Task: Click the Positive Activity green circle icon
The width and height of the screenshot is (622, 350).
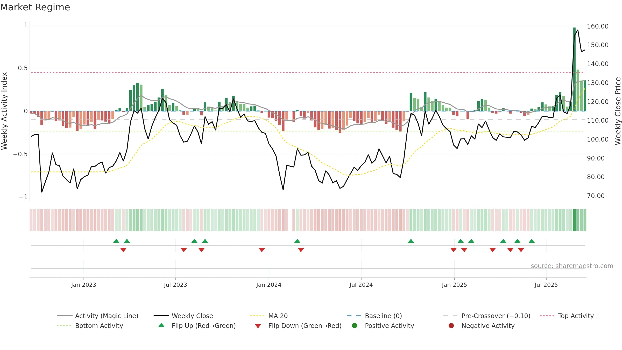Action: coord(355,326)
